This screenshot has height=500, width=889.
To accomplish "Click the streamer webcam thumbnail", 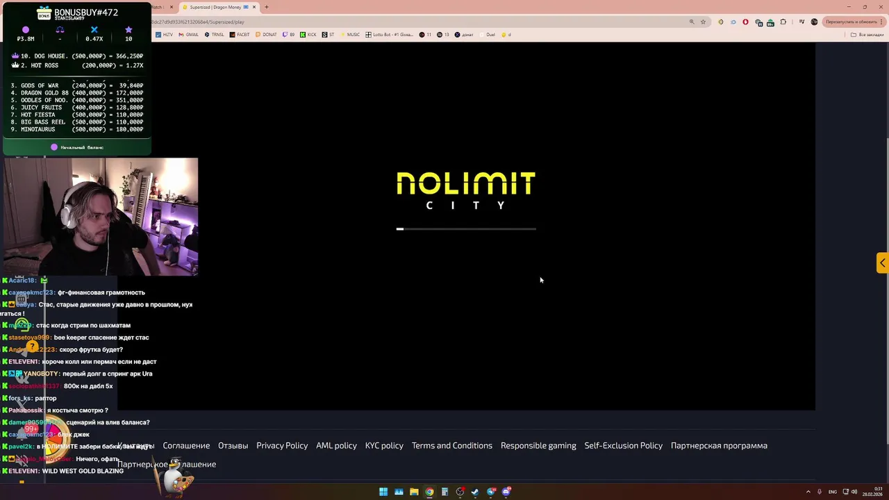I will (x=101, y=217).
